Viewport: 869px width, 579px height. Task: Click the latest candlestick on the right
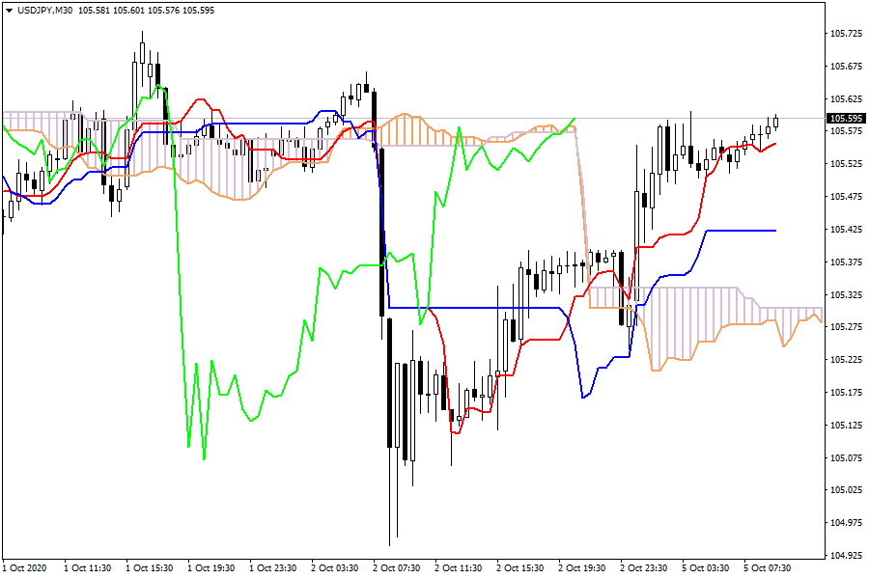click(775, 123)
